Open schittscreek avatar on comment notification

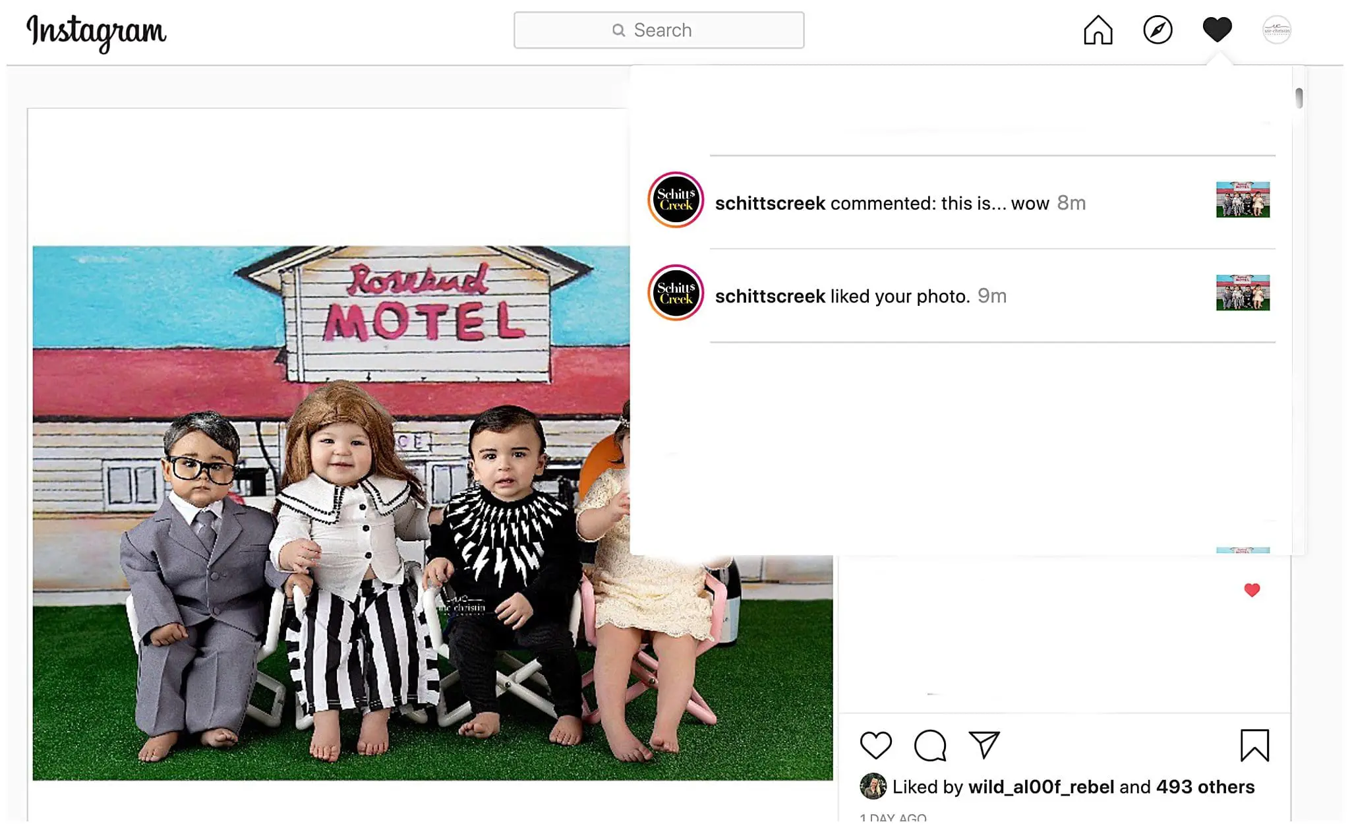point(676,200)
